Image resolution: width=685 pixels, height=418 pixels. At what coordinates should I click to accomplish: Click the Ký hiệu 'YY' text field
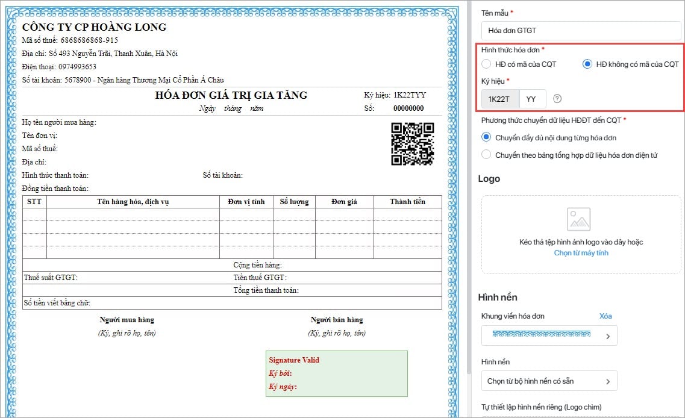[x=532, y=99]
